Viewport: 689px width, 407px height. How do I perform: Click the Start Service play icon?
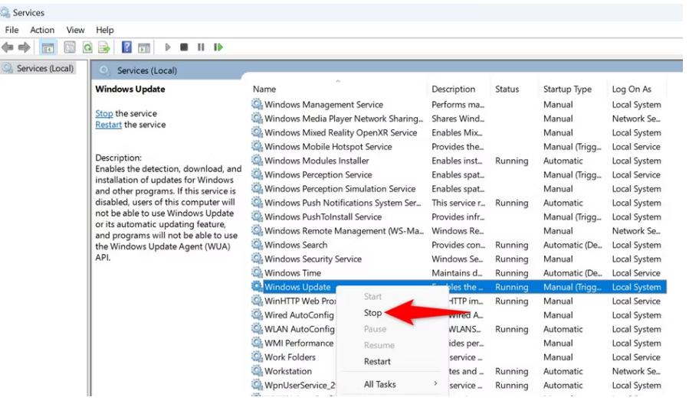click(167, 47)
